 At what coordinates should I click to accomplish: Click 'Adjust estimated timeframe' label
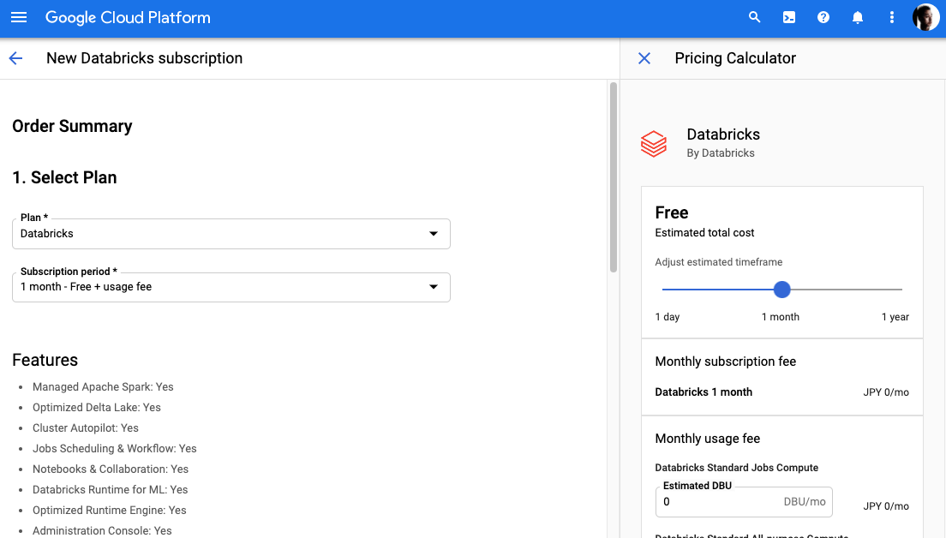[x=719, y=262]
